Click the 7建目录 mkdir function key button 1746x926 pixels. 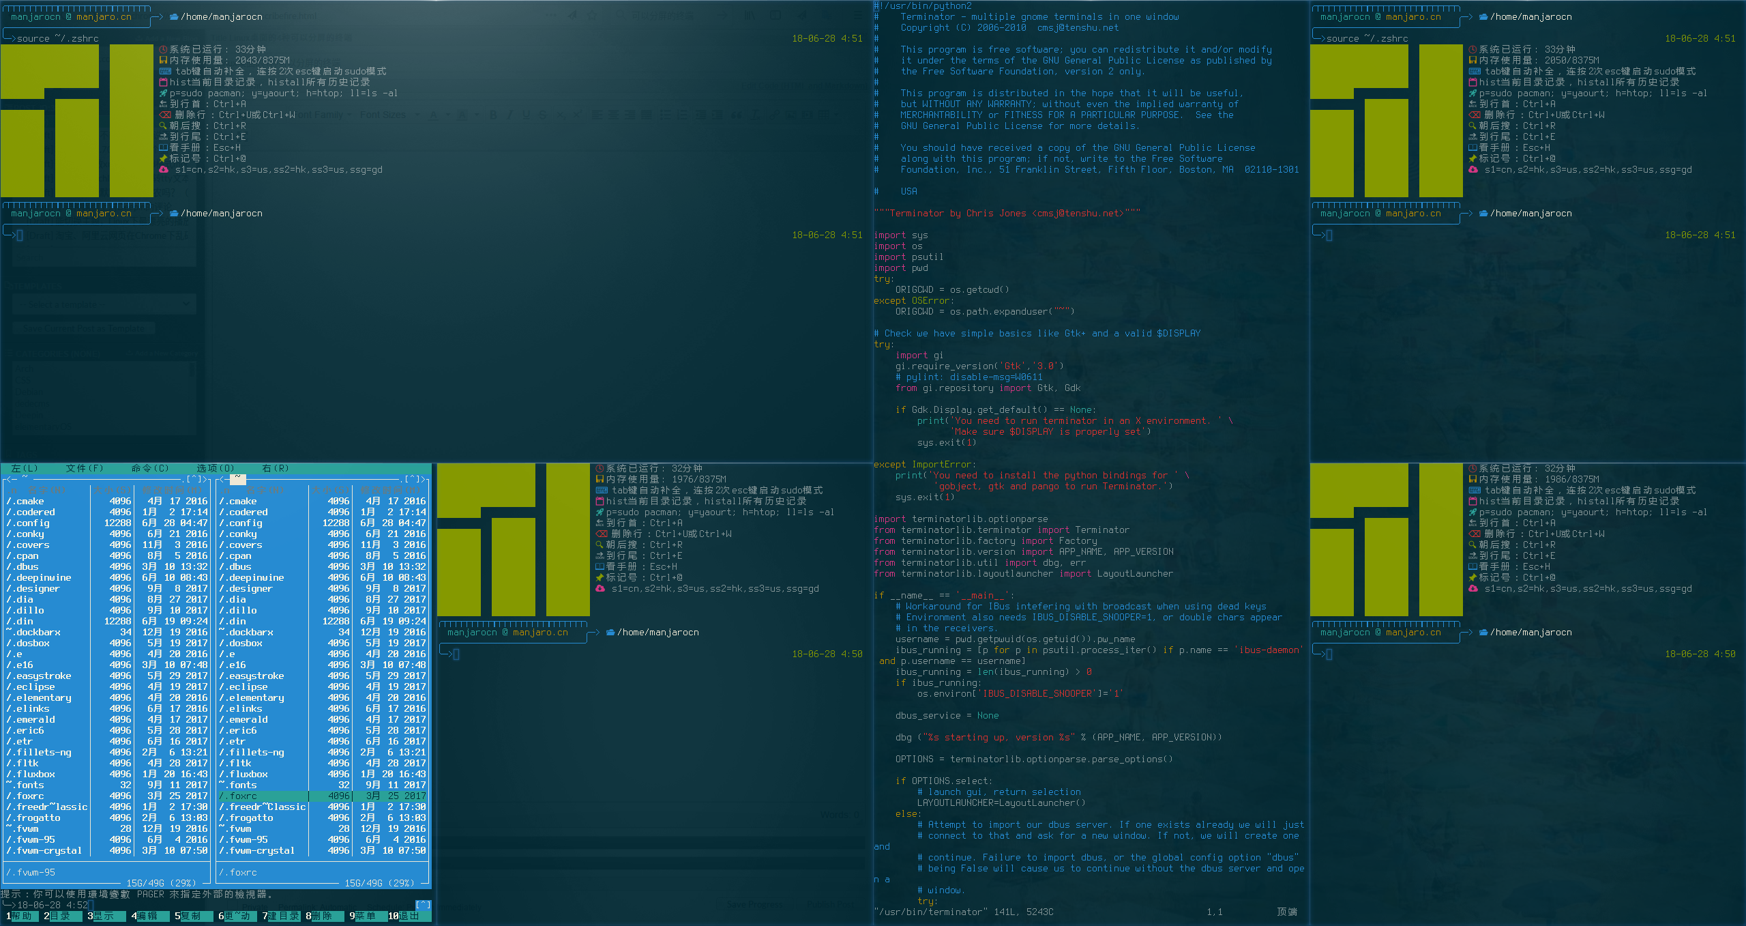(x=281, y=916)
